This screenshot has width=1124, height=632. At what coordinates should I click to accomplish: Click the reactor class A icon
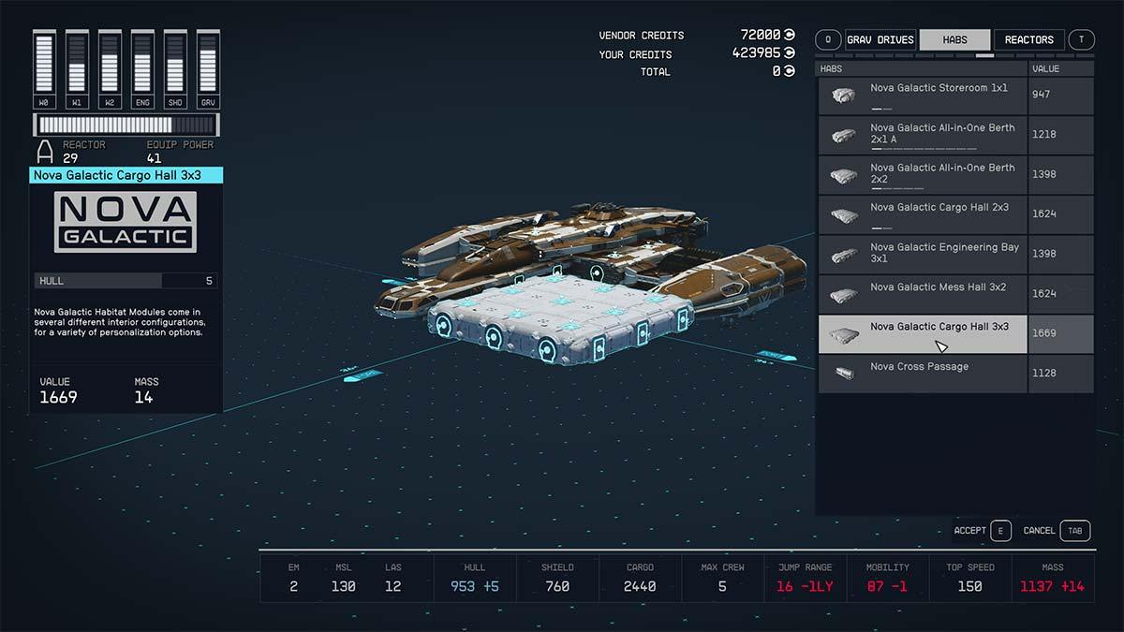[x=45, y=152]
